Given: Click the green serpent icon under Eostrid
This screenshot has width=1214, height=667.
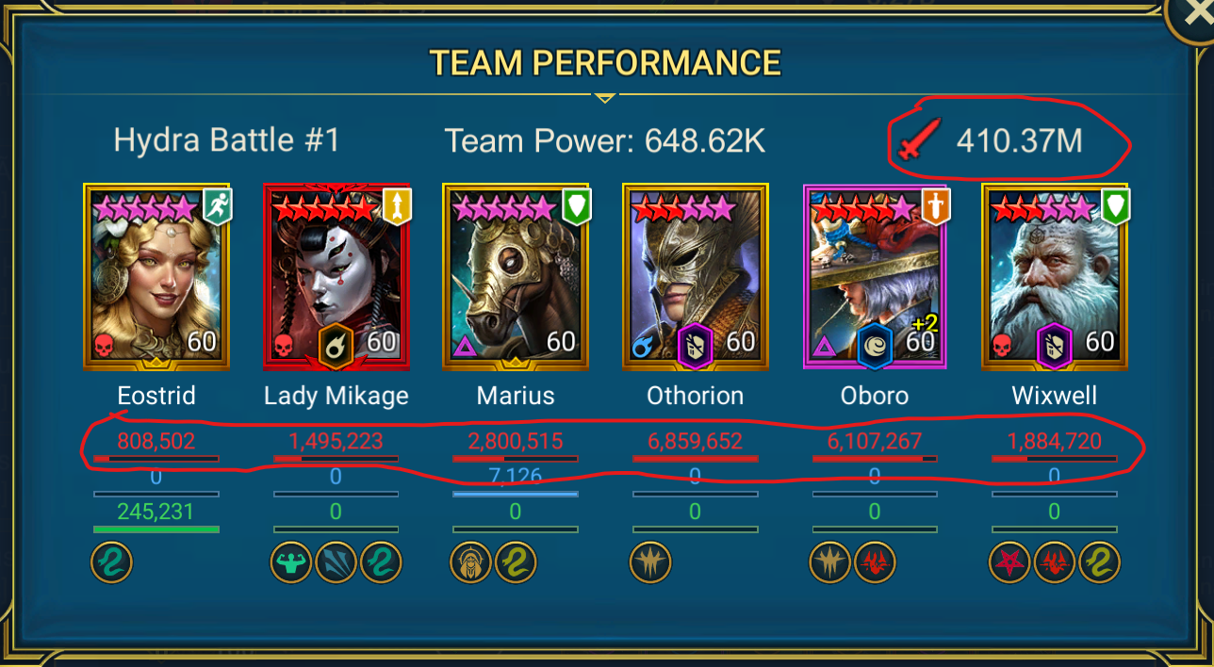Looking at the screenshot, I should 111,563.
